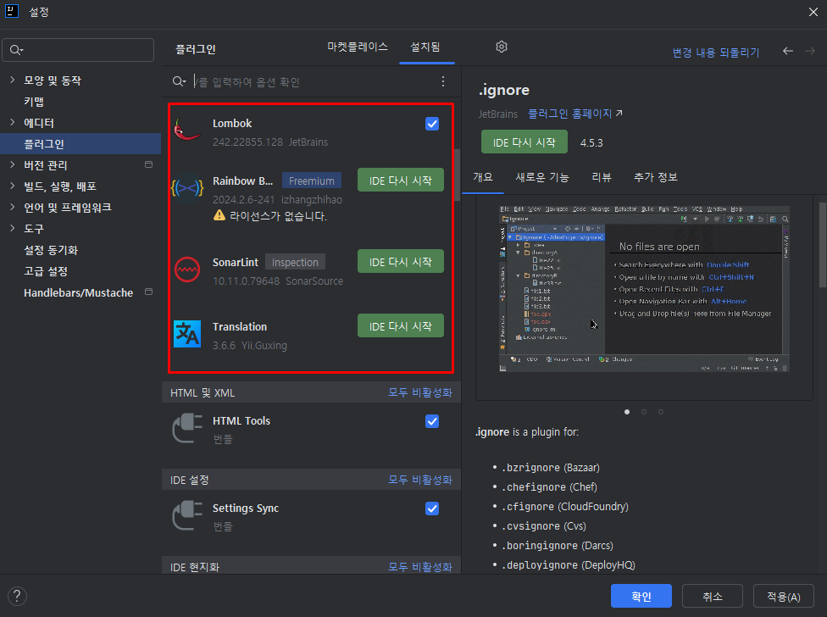Navigate back with the left arrow
The width and height of the screenshot is (827, 617).
pos(787,51)
